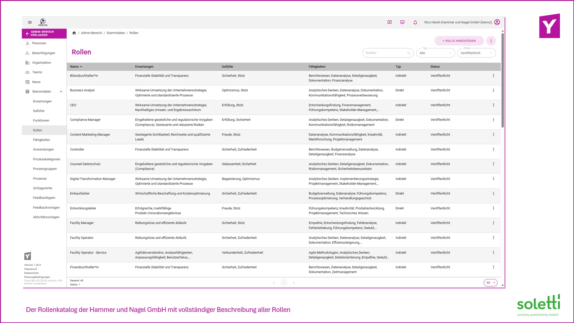The image size is (574, 323).
Task: Open row menu for CEO
Action: coord(493,105)
